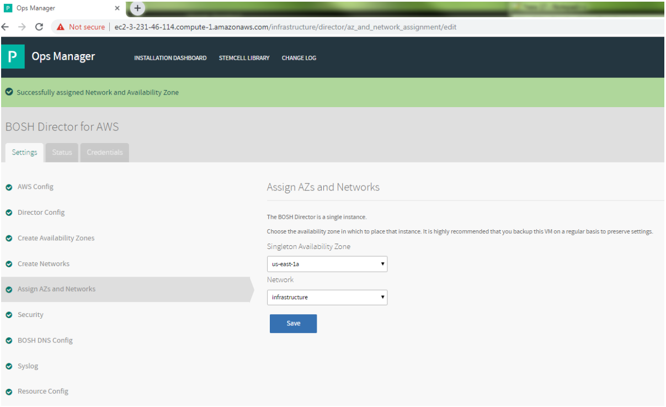Screen dimensions: 666x407
Task: Open the Singleton Availability Zone dropdown
Action: point(327,264)
